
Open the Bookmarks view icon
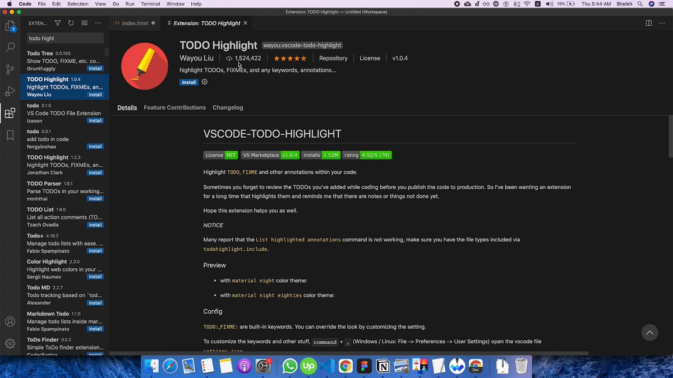pos(10,135)
